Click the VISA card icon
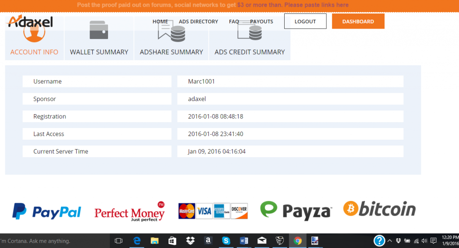 [x=204, y=211]
